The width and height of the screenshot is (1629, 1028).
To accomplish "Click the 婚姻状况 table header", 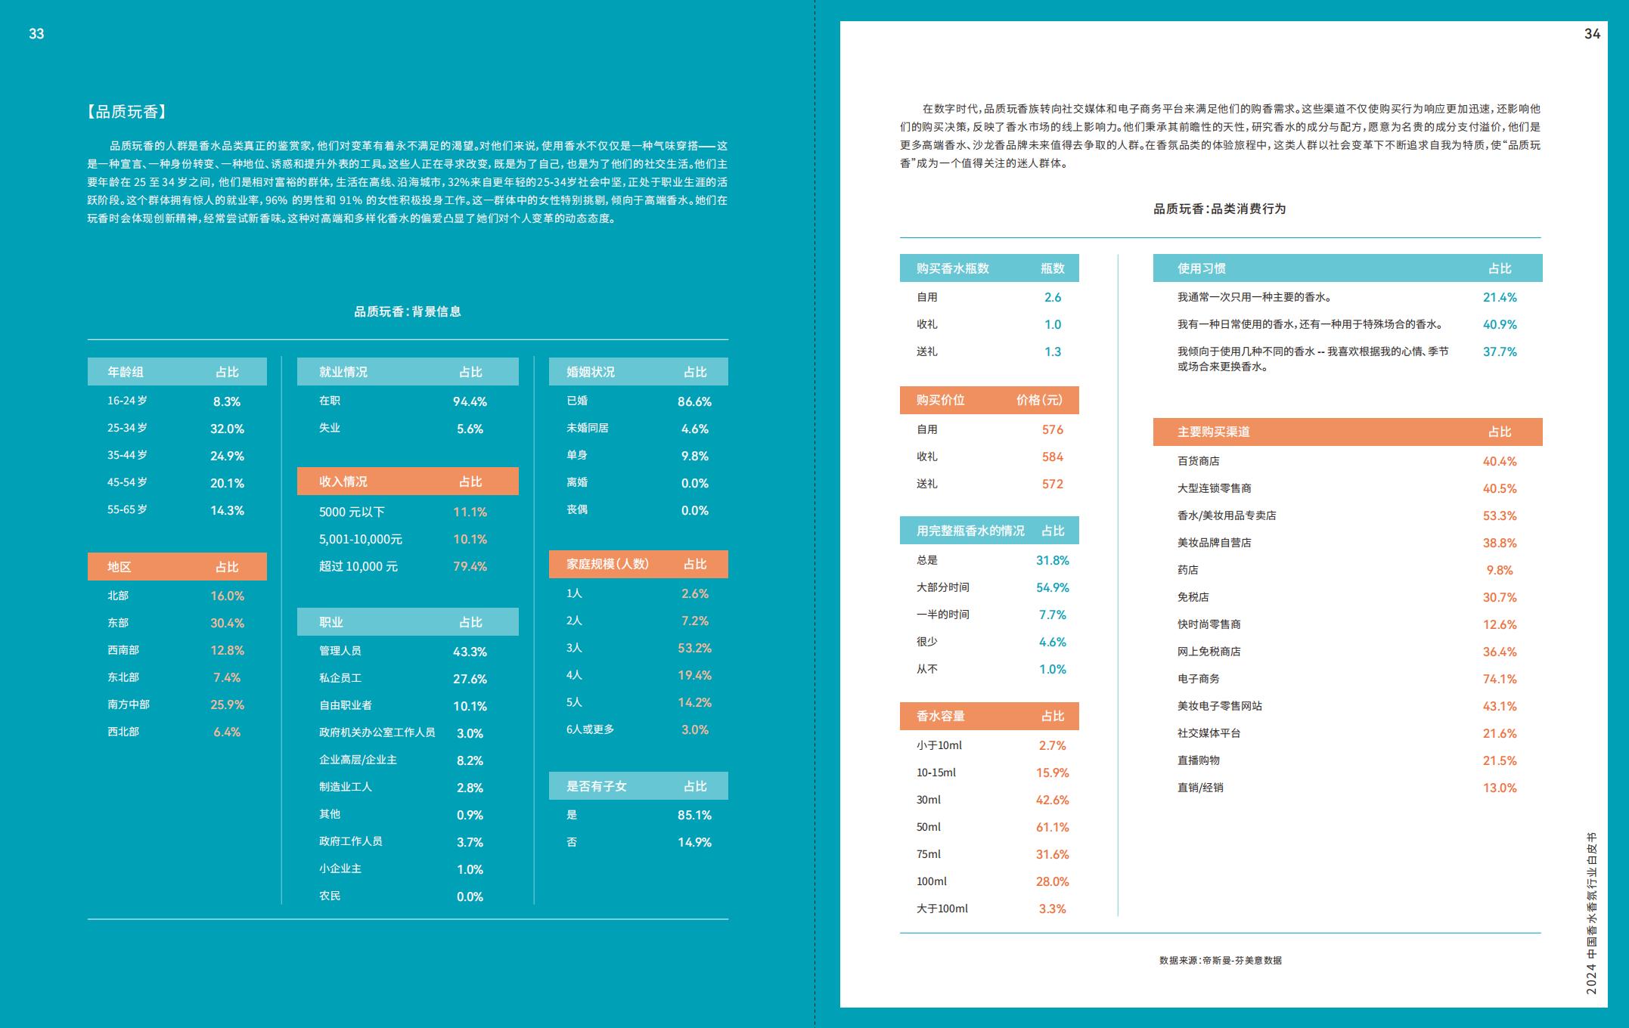I will pos(638,372).
